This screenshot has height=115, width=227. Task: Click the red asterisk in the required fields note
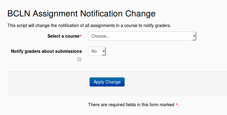point(177,104)
